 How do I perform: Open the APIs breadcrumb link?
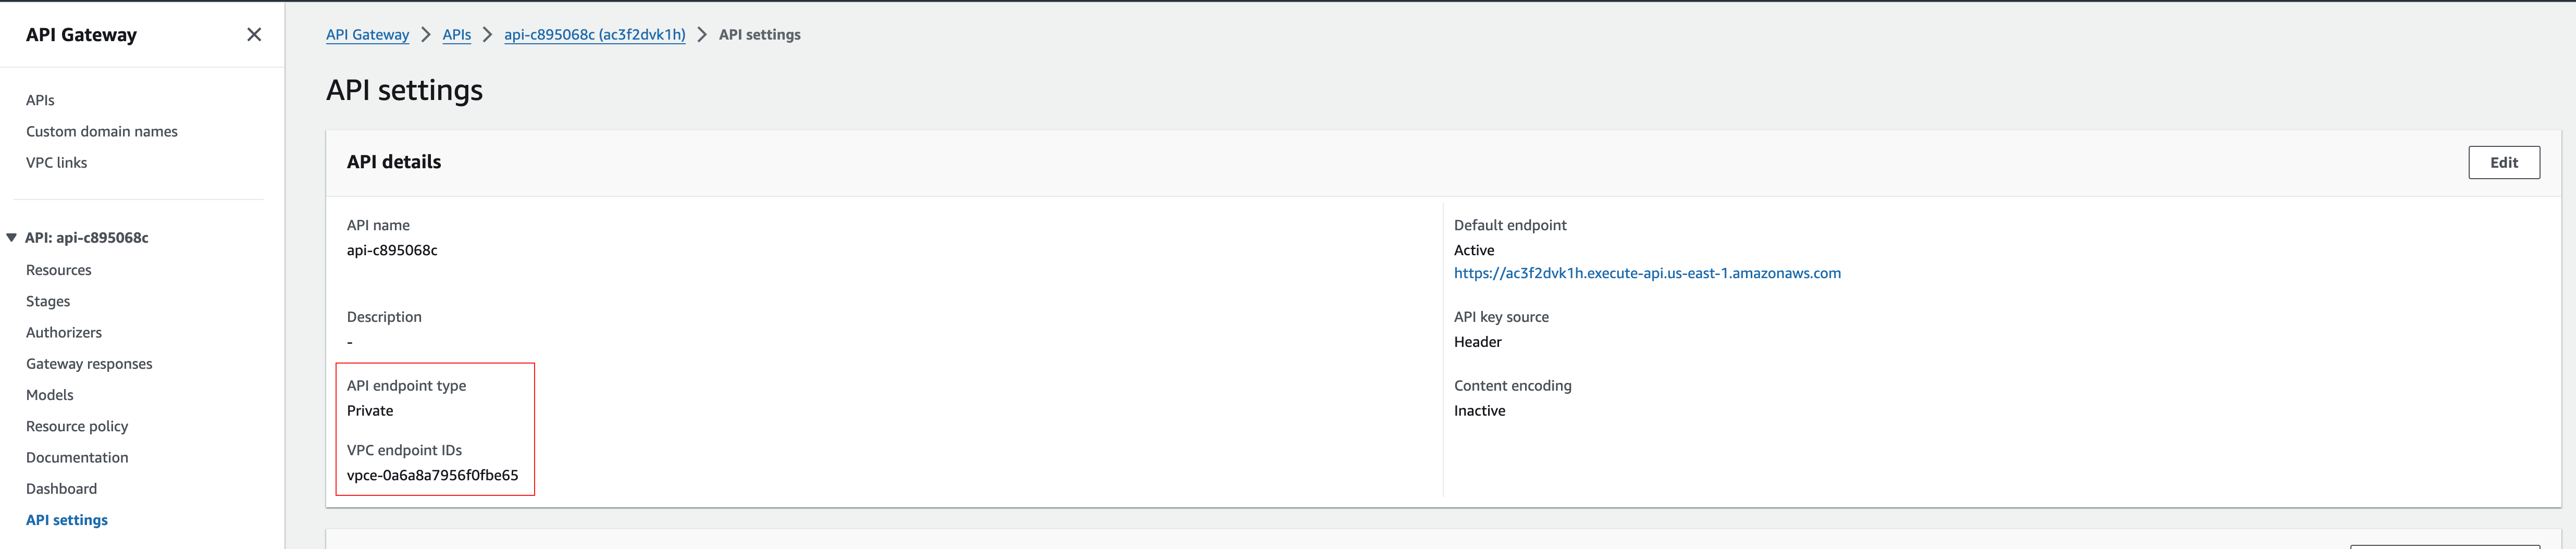tap(456, 34)
